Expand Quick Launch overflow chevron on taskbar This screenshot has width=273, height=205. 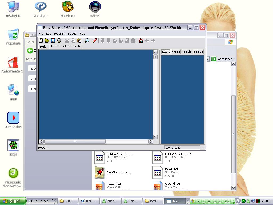[51, 200]
